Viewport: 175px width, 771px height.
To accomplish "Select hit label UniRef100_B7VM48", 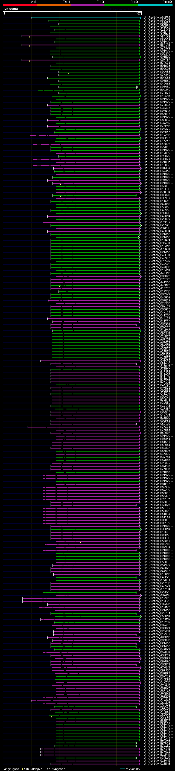I will pos(157,400).
